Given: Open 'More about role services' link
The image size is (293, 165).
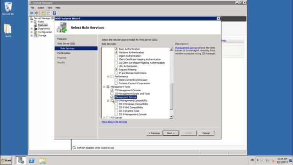Looking at the screenshot, I should point(114,122).
